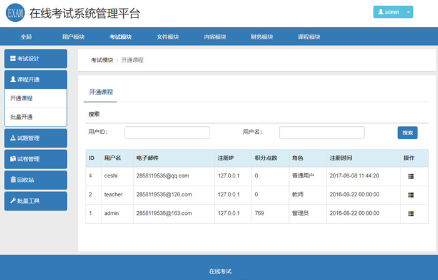Expand the admin dropdown arrow
This screenshot has height=280, width=438.
pyautogui.click(x=409, y=12)
